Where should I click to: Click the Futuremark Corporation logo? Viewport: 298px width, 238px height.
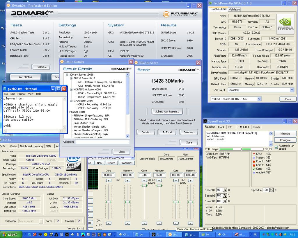180,14
